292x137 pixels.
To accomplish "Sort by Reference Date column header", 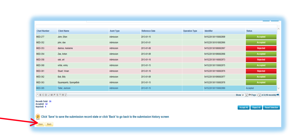I will point(148,31).
